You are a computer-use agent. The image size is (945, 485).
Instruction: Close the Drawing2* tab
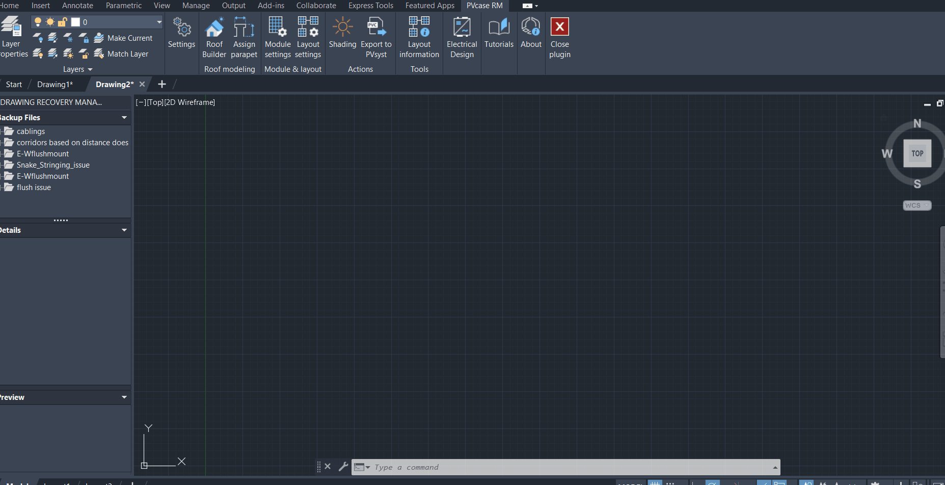[142, 85]
